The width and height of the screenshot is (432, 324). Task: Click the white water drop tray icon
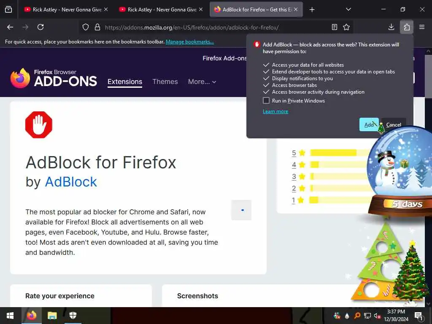tap(347, 316)
